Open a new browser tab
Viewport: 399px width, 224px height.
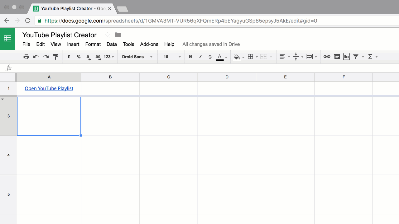pos(122,9)
